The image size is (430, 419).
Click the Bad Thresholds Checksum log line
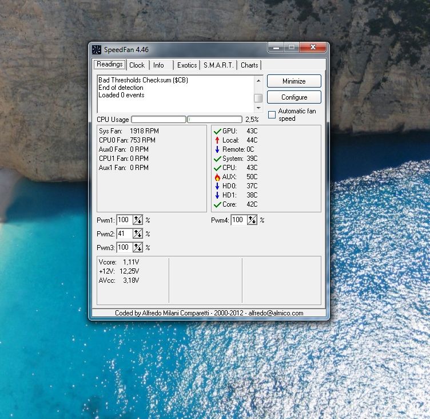coord(143,80)
